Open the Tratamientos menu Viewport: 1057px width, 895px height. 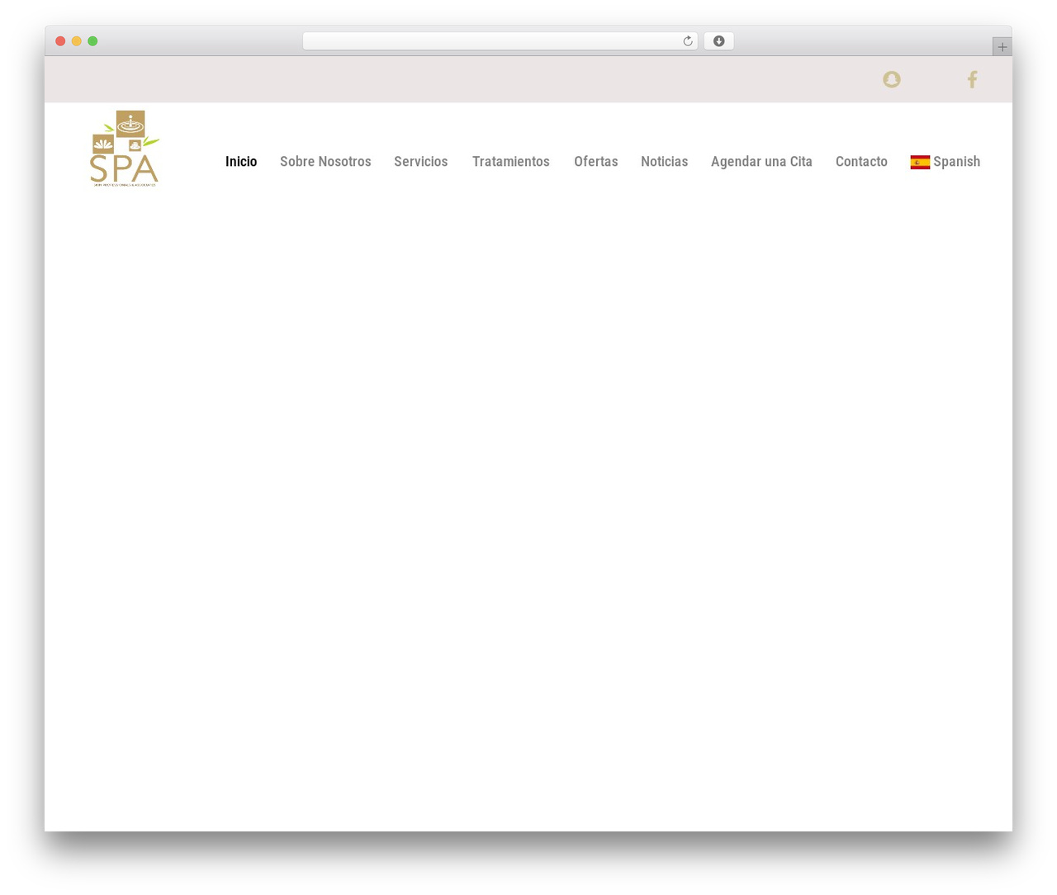510,162
